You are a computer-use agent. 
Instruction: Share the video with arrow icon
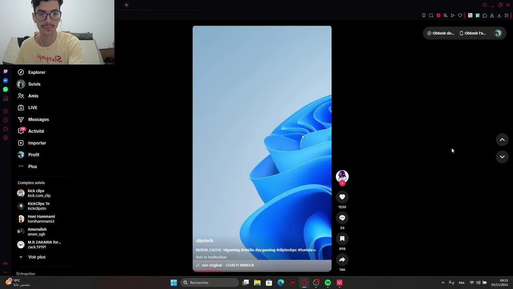coord(342,260)
